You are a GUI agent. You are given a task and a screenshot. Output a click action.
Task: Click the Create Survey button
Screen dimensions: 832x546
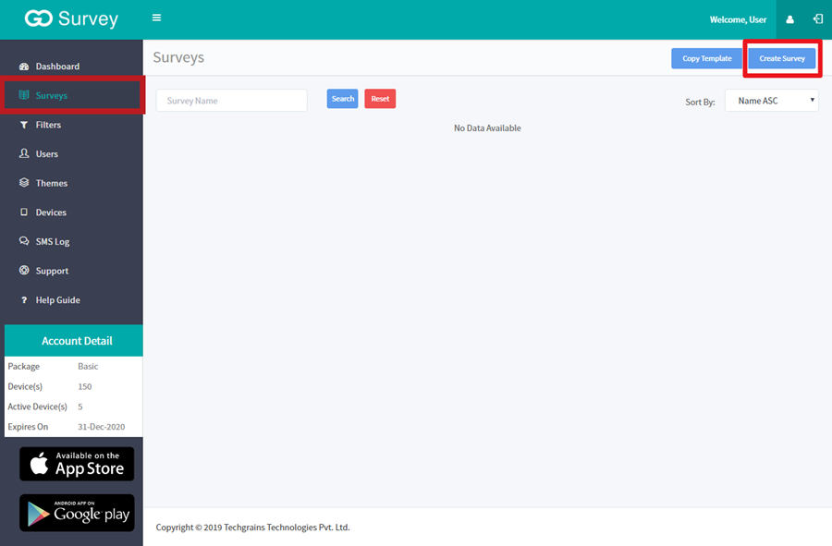coord(782,58)
